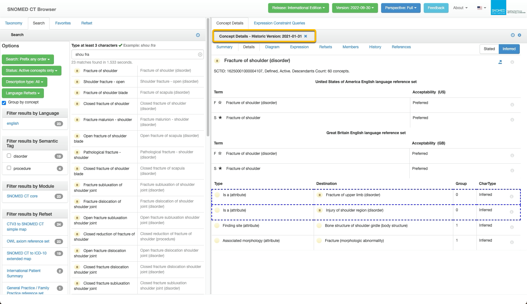This screenshot has height=304, width=527.
Task: Open Description type: All dropdown
Action: click(24, 82)
